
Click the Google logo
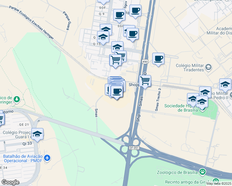10,182
